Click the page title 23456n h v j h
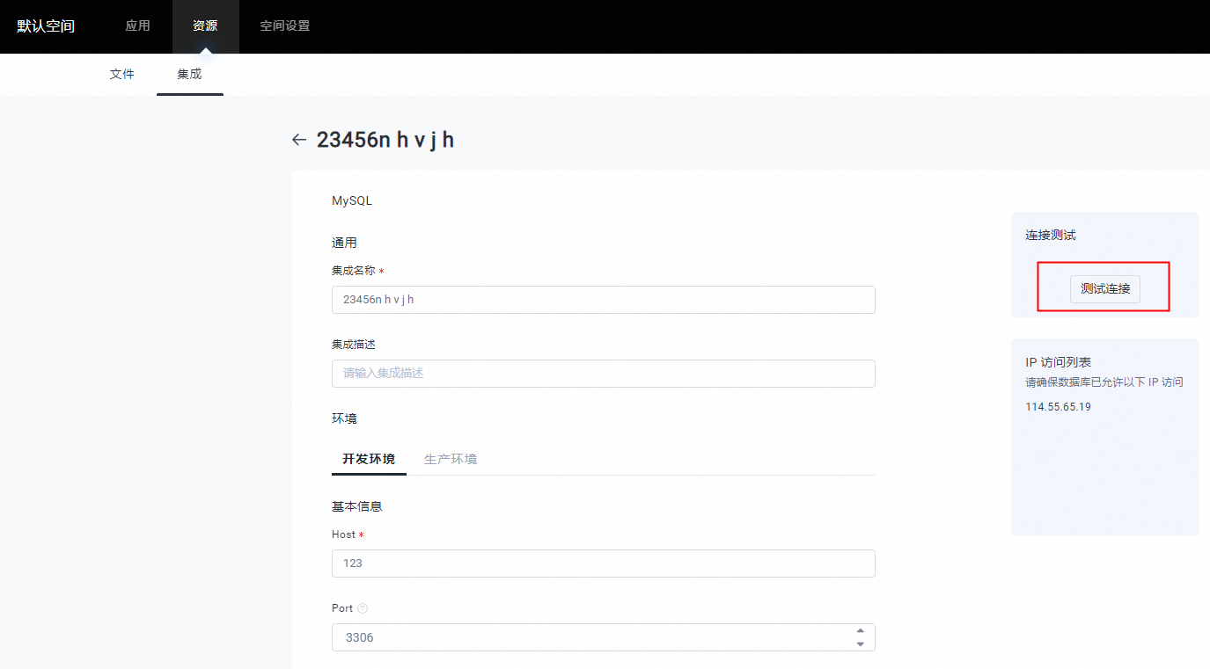This screenshot has height=669, width=1210. click(x=385, y=140)
